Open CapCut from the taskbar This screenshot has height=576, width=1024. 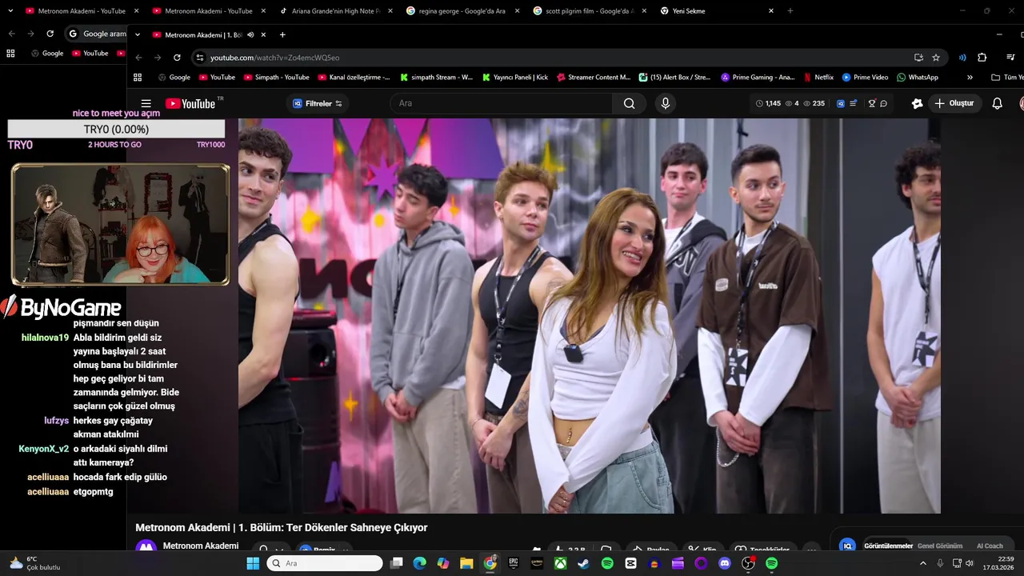pos(630,563)
